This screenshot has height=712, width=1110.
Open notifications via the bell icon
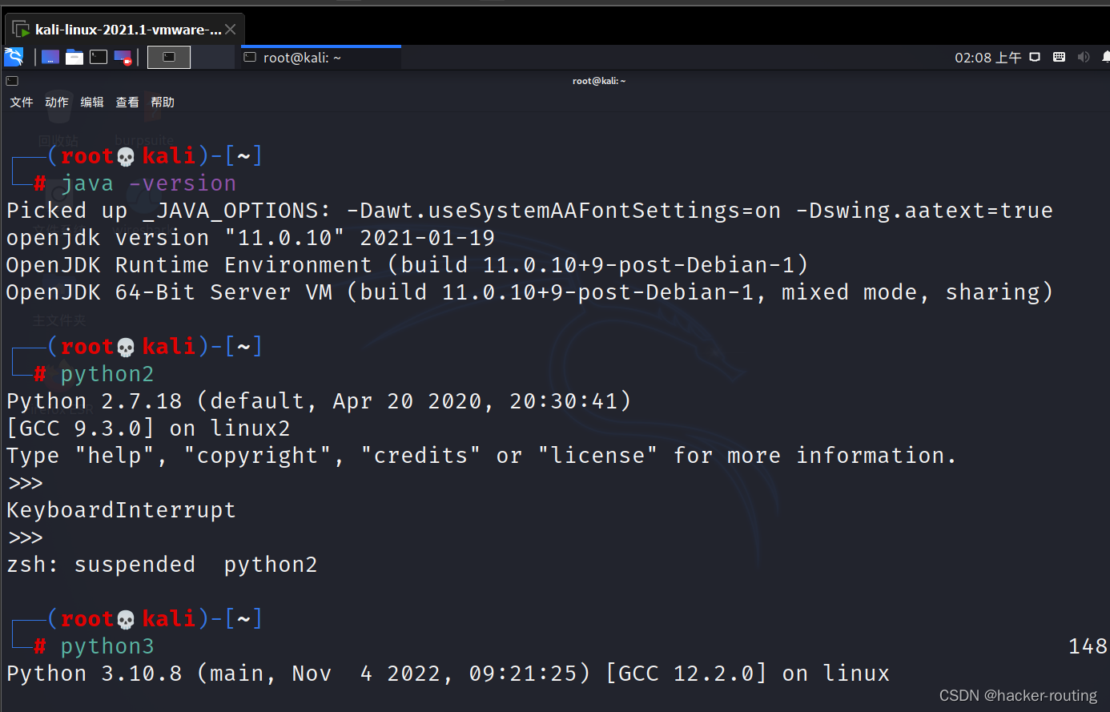point(1106,56)
